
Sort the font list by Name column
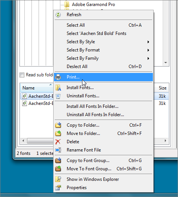click(x=37, y=88)
